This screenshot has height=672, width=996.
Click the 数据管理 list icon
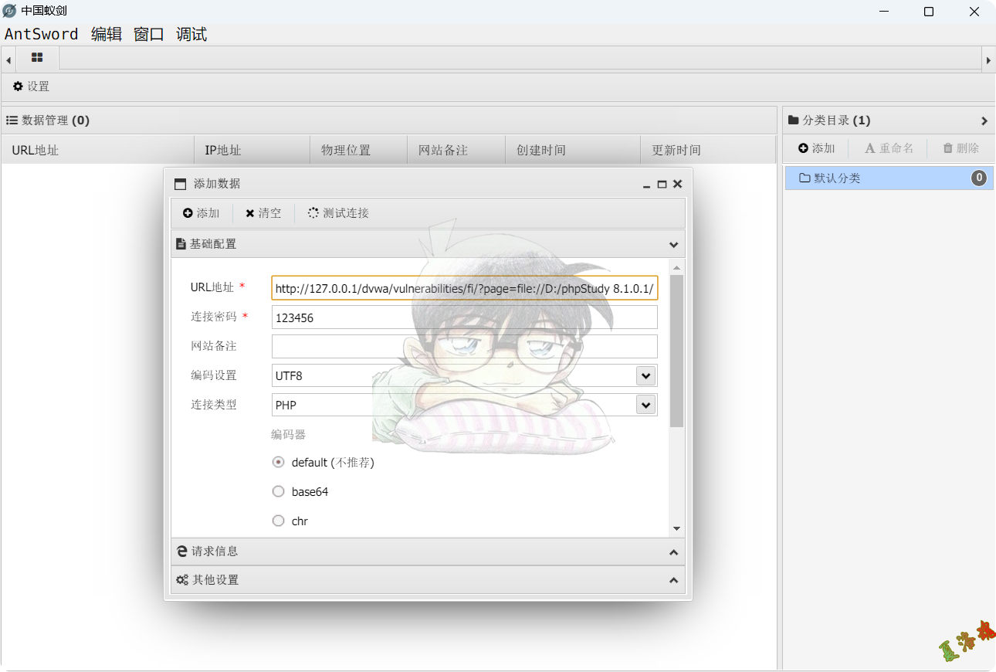point(12,120)
